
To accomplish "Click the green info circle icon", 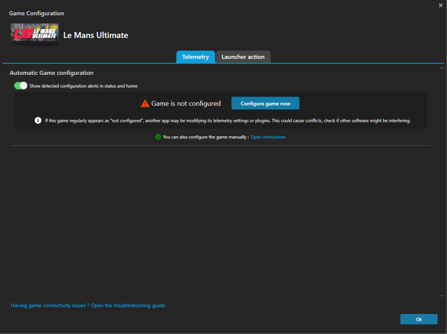I will point(158,137).
